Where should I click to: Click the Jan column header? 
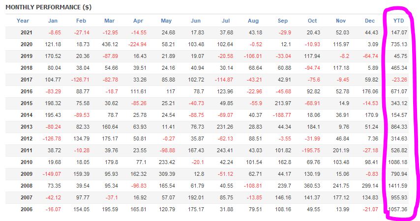(x=53, y=21)
